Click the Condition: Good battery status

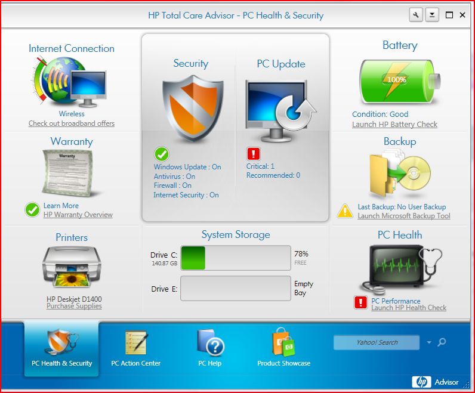(380, 114)
